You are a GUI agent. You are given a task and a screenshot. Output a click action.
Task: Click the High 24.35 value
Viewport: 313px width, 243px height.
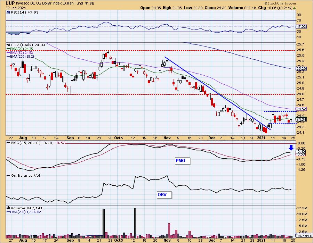click(172, 8)
